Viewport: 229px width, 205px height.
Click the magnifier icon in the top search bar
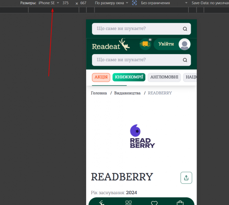[x=185, y=29]
